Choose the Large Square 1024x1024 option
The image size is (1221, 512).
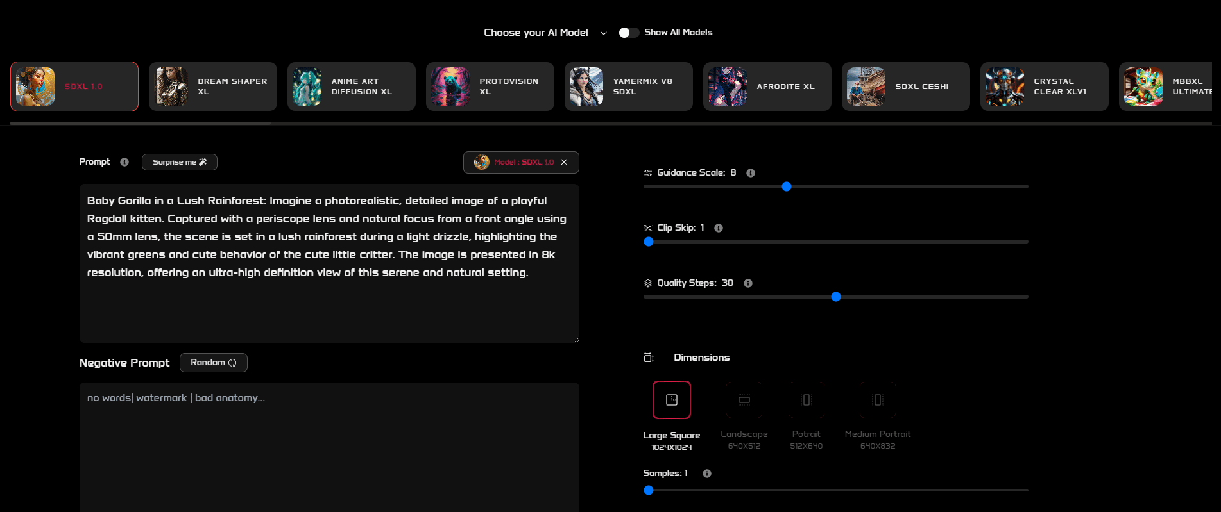672,400
